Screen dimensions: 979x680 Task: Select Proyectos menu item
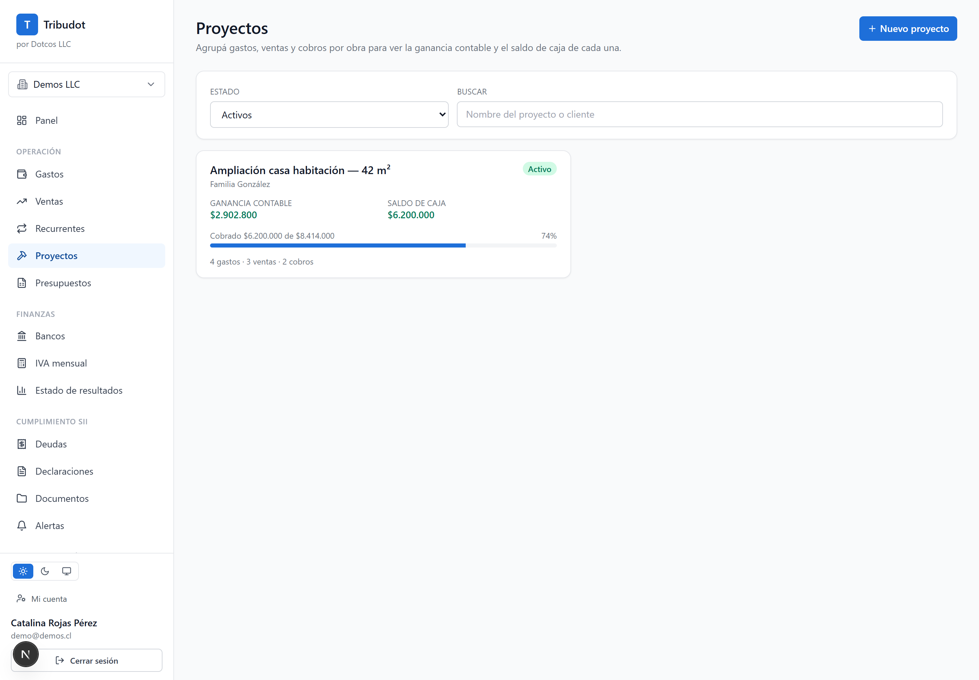[x=86, y=256]
